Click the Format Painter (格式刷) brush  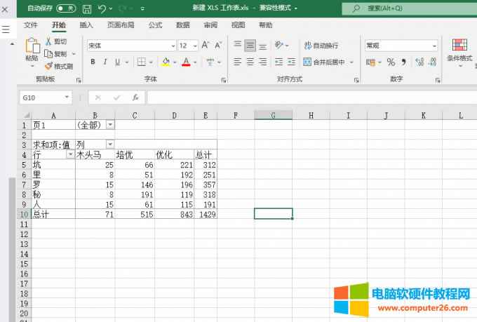(x=58, y=66)
